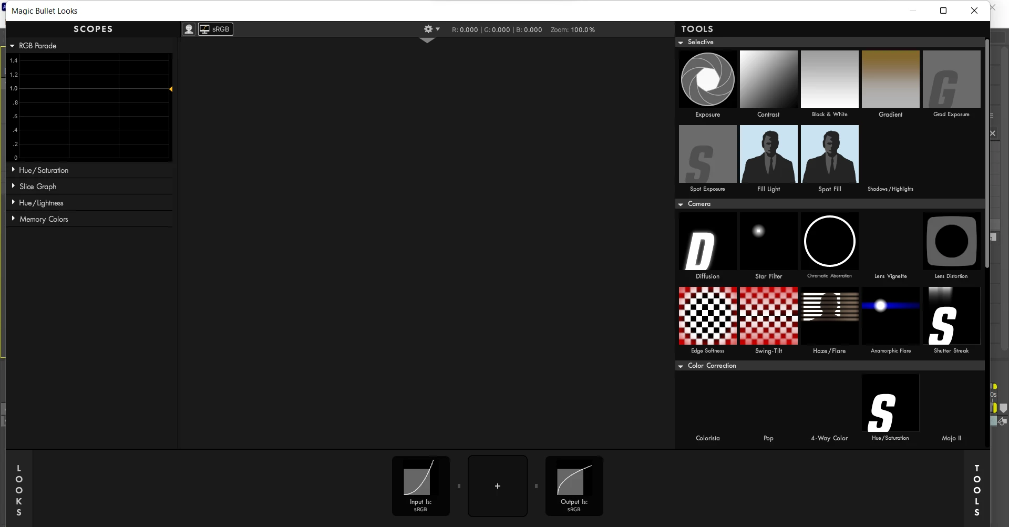Open the LOOKS drawer
Screen dimensions: 1009x527
tap(19, 490)
